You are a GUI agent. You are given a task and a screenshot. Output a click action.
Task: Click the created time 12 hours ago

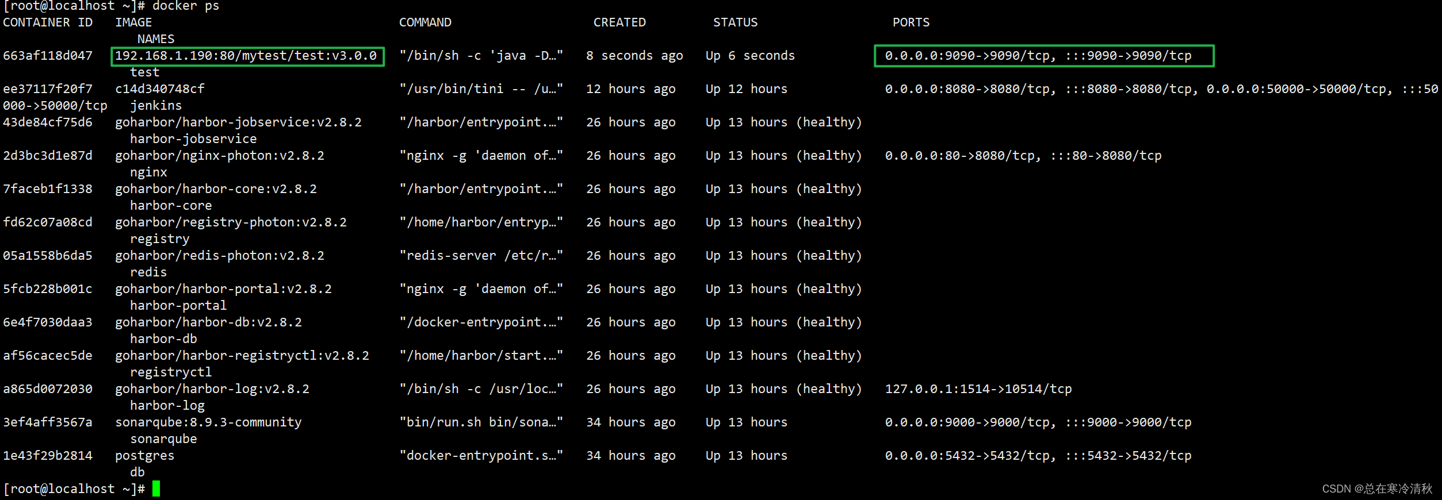tap(631, 89)
